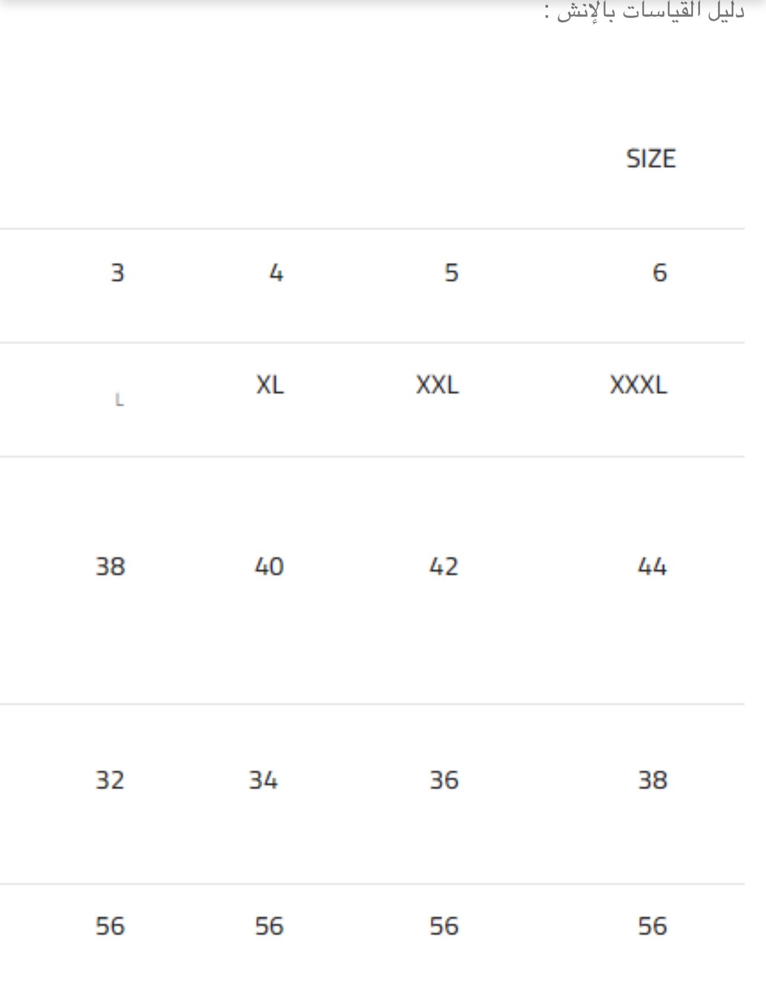Click the small L size label

119,401
